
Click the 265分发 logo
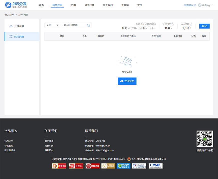click(16, 5)
